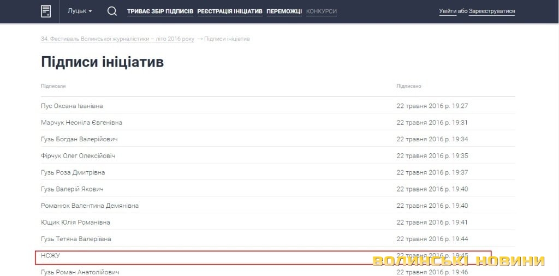Click the Підписано date column header
This screenshot has height=276, width=559.
(409, 86)
